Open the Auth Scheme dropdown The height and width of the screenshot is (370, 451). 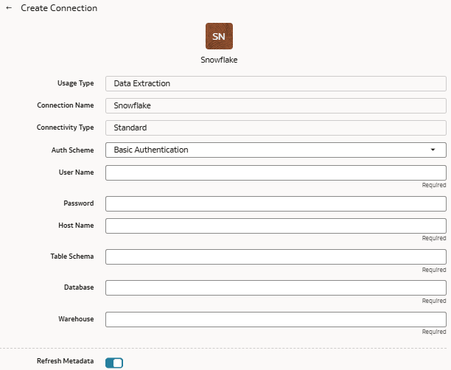point(276,150)
